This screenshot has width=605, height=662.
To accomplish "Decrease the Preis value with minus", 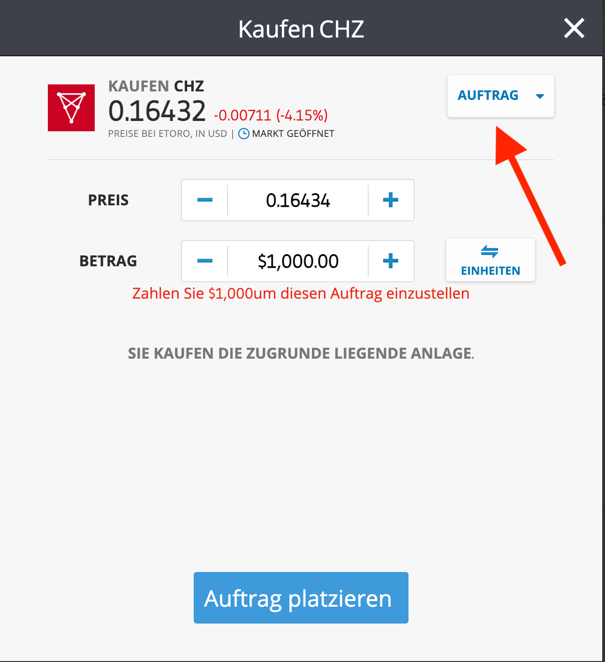I will pyautogui.click(x=205, y=200).
